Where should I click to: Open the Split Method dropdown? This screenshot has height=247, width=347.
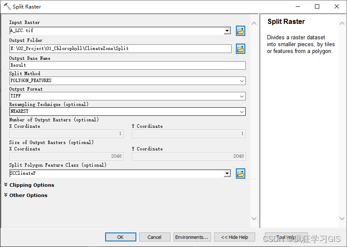pos(242,80)
